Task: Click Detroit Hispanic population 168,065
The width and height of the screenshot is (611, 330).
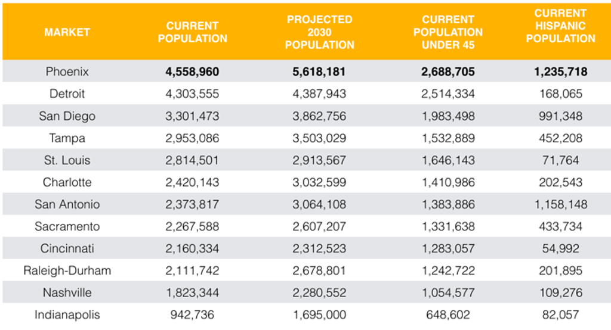Action: (x=561, y=94)
